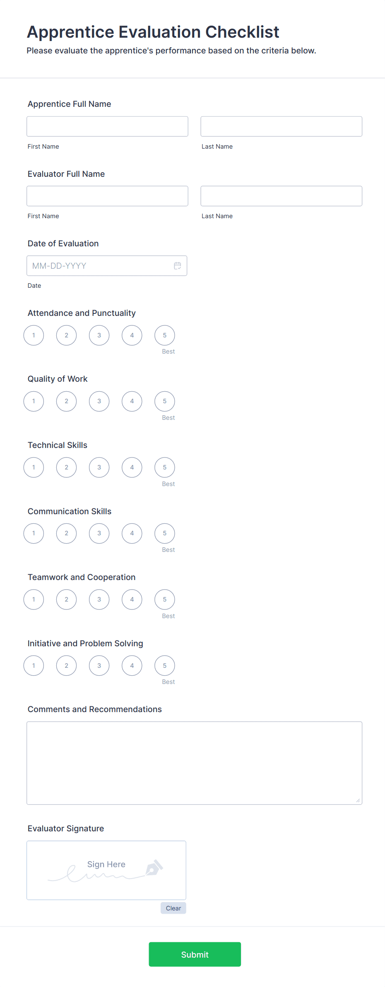
Task: Choose rating 3 for Quality of Work
Action: click(99, 401)
